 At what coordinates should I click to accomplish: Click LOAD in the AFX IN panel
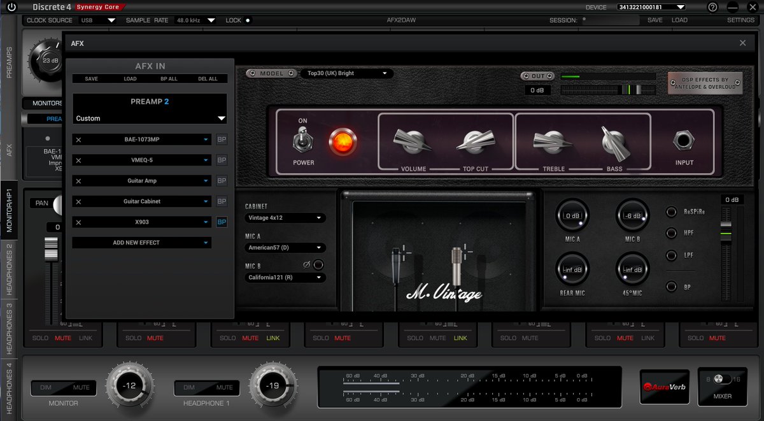130,79
